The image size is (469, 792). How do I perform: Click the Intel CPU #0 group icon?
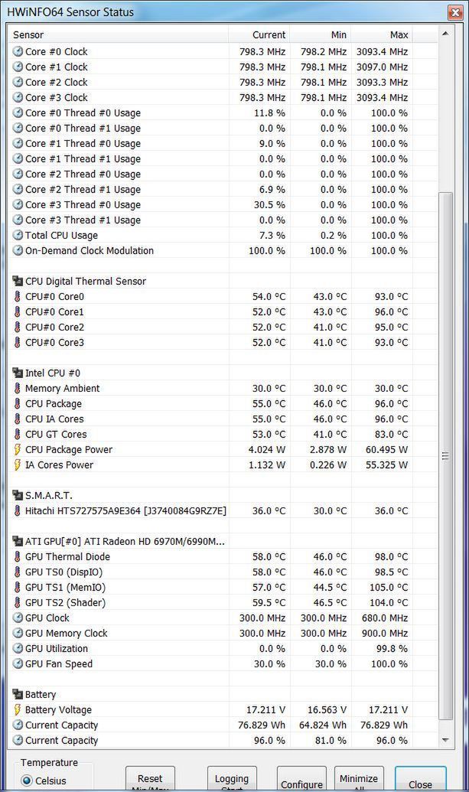18,373
